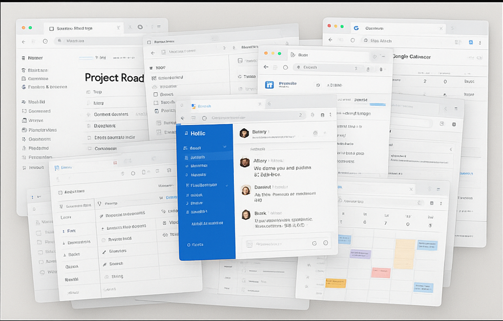Collapse the section chevron in the middle of the blue sidebar

point(227,185)
